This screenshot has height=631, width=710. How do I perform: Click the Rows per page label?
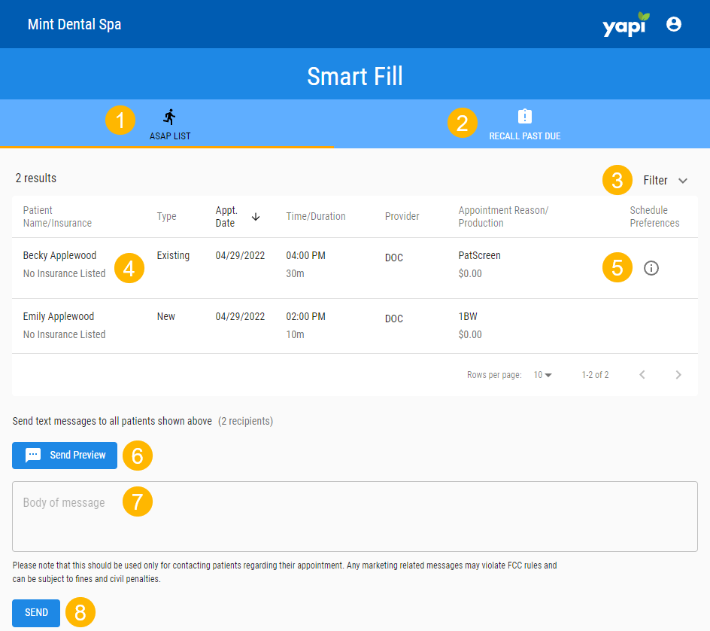494,375
